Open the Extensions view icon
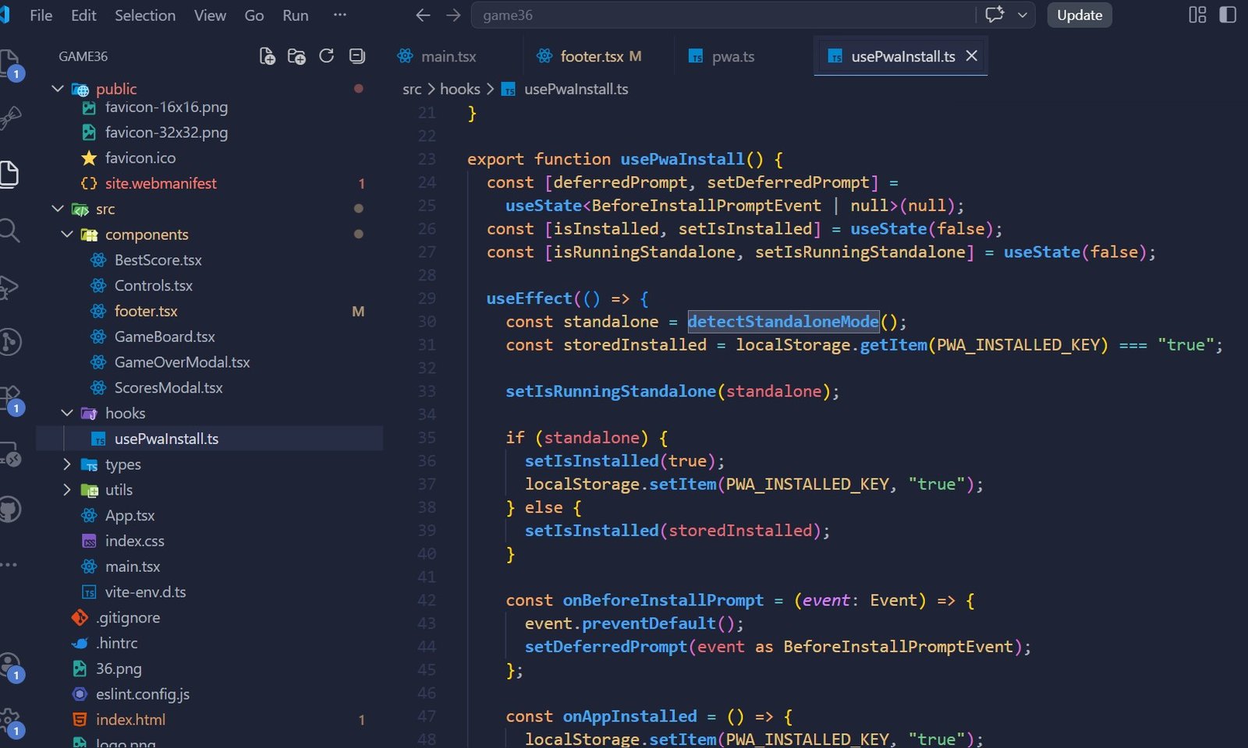 tap(9, 397)
